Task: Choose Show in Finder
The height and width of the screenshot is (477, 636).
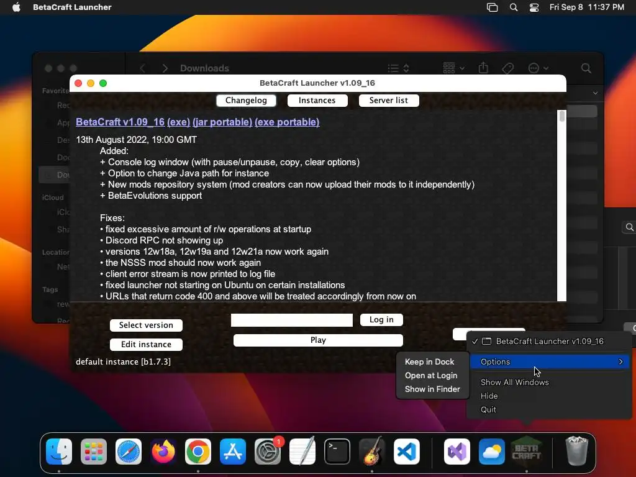Action: [x=432, y=389]
